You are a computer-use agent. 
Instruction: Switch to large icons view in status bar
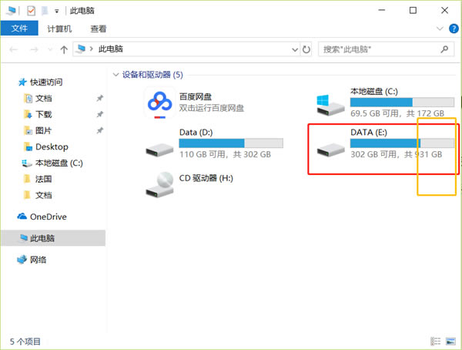pyautogui.click(x=450, y=342)
